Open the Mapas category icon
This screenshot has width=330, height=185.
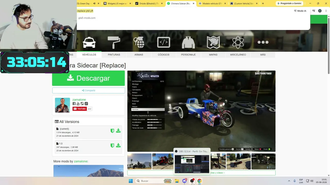click(213, 42)
